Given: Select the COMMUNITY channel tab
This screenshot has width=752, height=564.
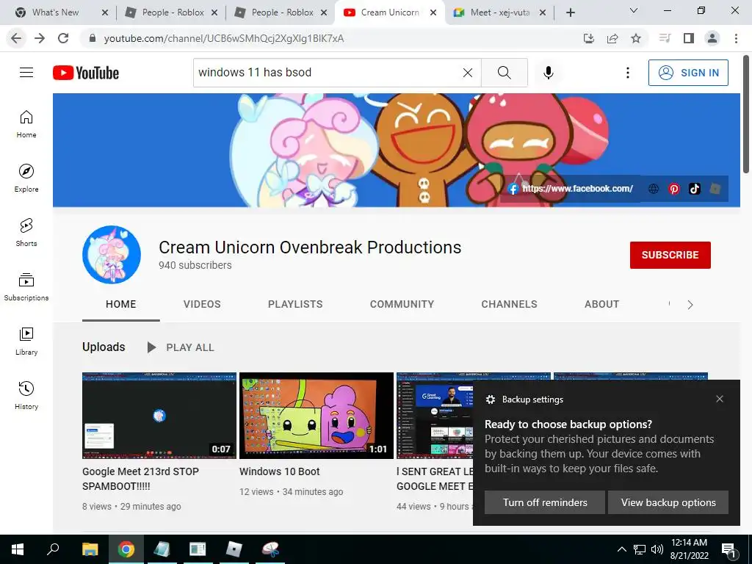Looking at the screenshot, I should [402, 304].
